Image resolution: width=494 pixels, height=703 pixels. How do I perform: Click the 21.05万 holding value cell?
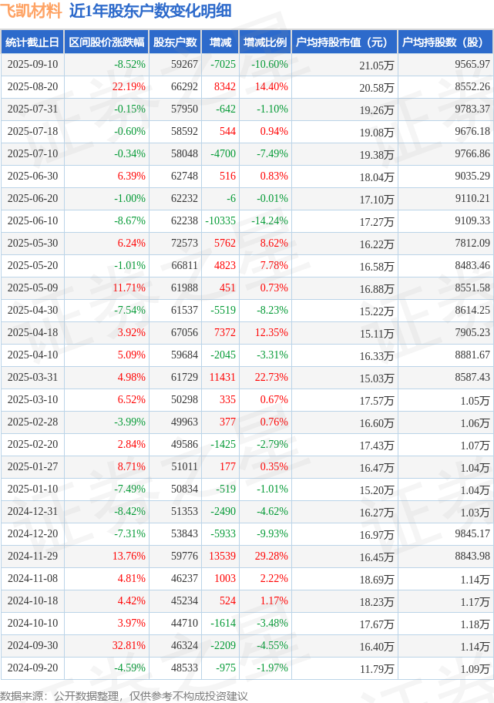(377, 66)
